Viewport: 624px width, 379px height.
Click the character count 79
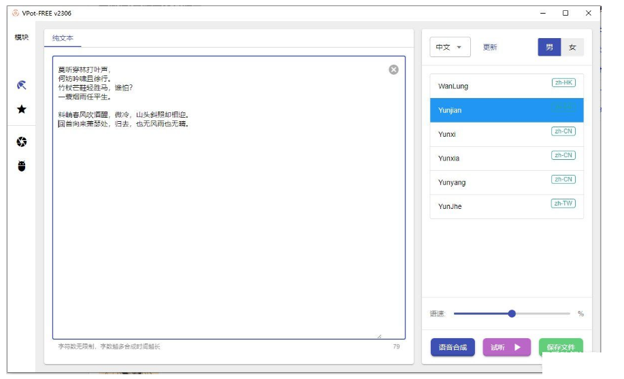[396, 346]
